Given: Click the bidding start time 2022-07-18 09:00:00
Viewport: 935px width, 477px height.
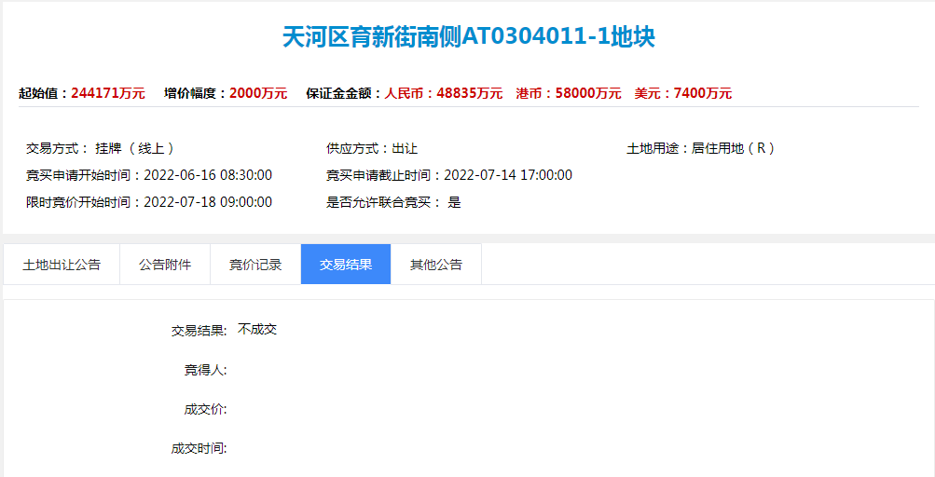Looking at the screenshot, I should (x=208, y=202).
